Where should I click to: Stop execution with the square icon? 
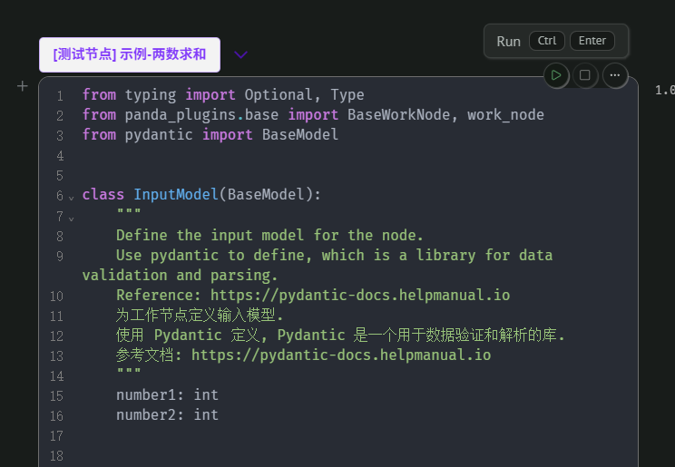584,75
